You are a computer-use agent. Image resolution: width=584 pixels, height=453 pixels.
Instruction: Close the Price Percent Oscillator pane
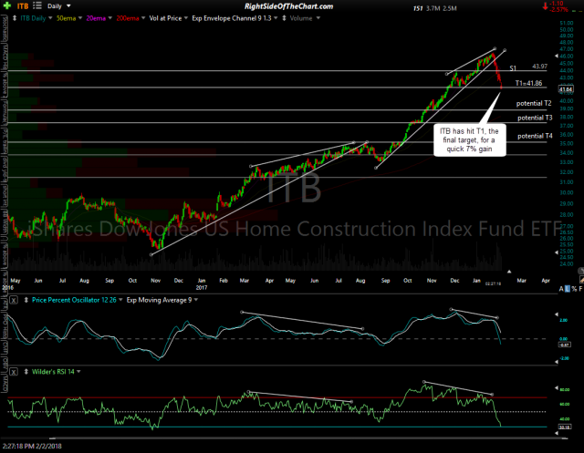(x=14, y=300)
